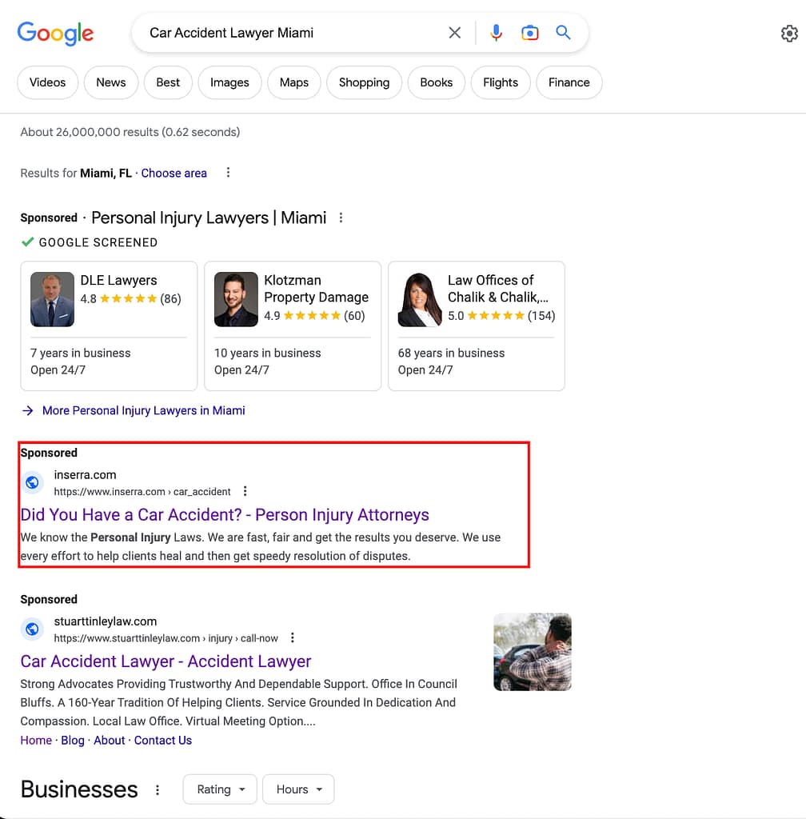Open three-dot menu for the stuarttinleylaw.com ad
The height and width of the screenshot is (819, 806).
click(293, 637)
